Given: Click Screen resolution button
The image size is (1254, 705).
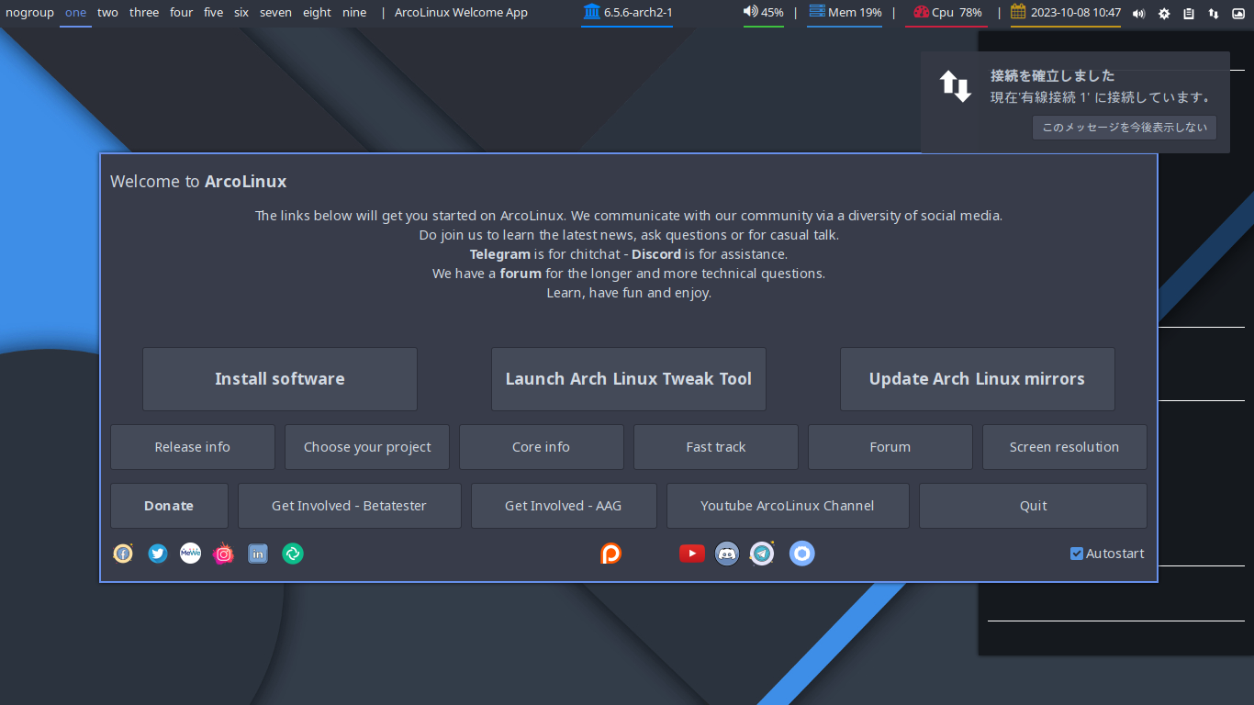Looking at the screenshot, I should point(1065,447).
